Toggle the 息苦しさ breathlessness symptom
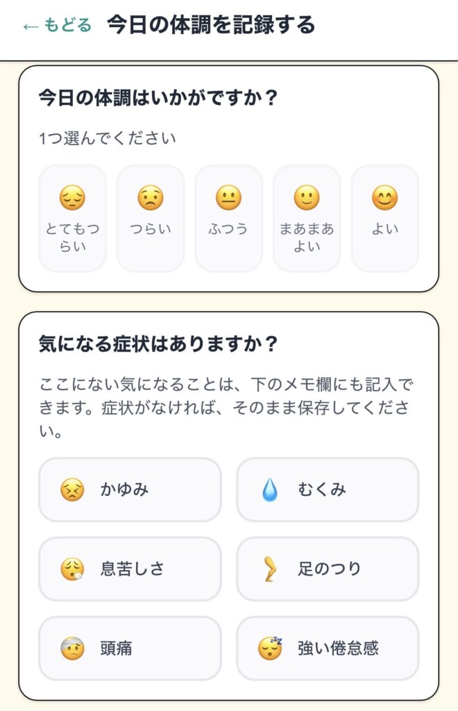Screen dimensions: 458x711 click(130, 569)
